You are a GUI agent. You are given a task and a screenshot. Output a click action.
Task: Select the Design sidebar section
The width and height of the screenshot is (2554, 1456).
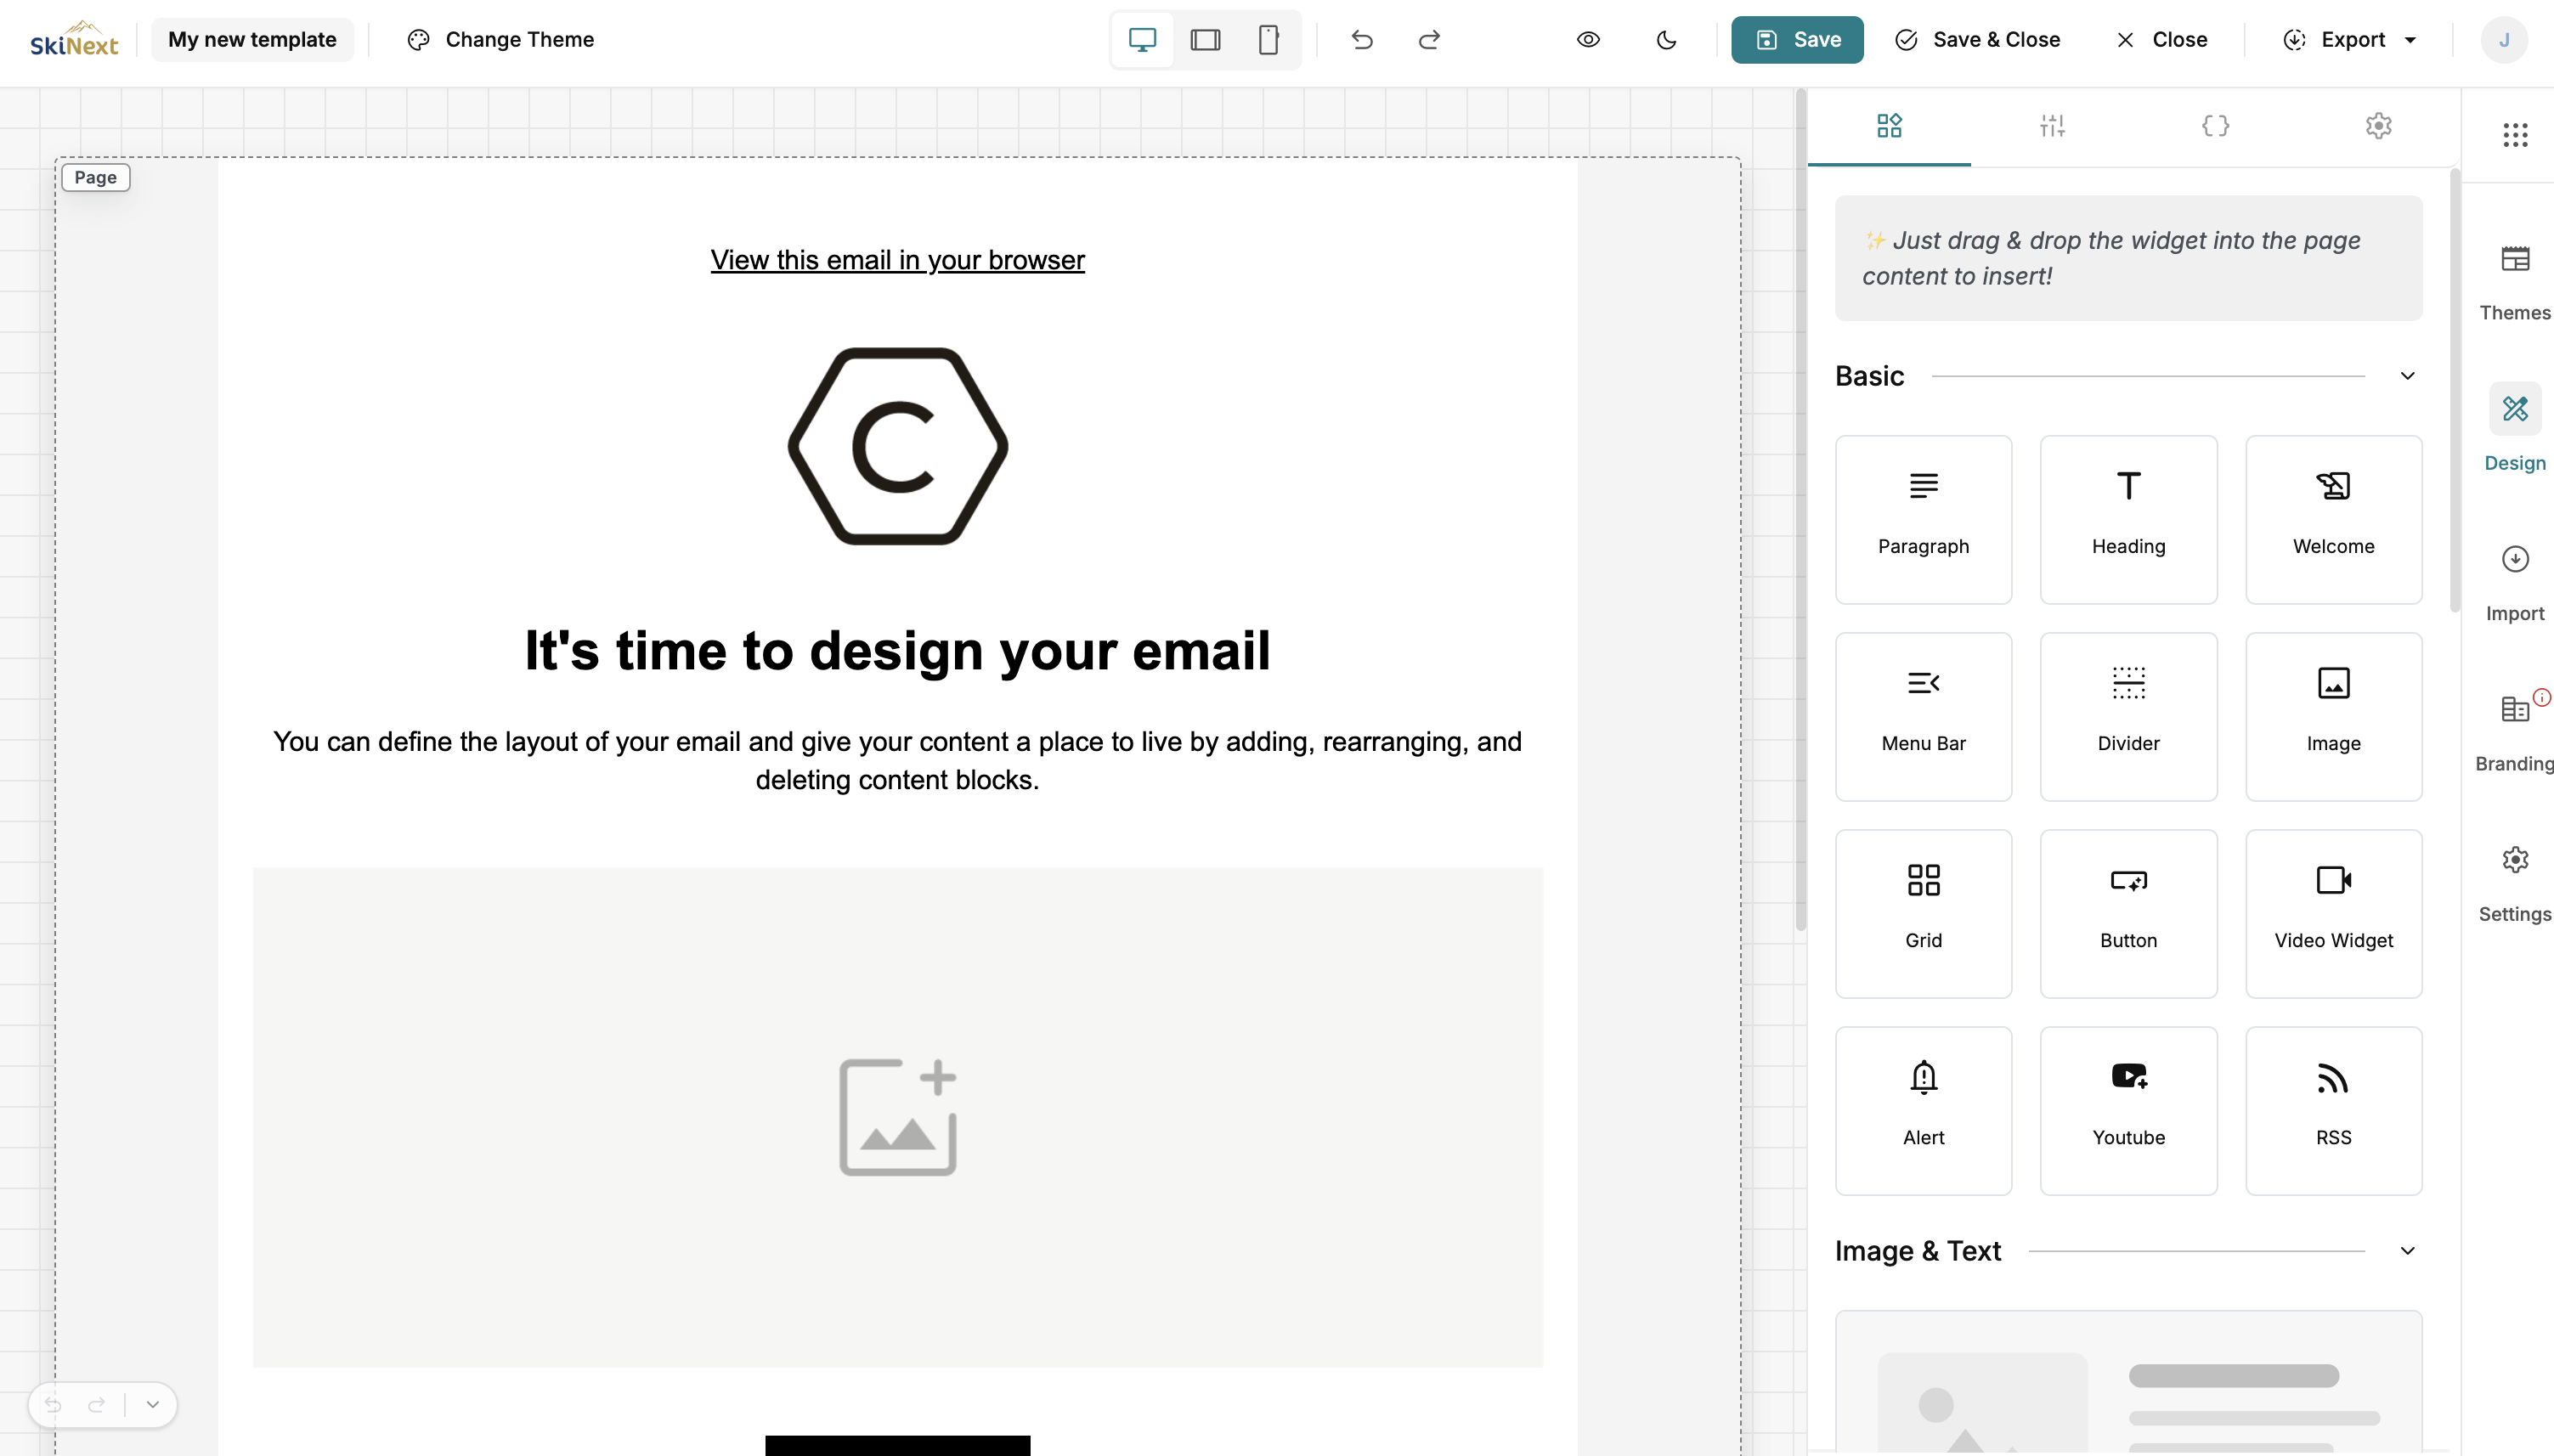tap(2515, 428)
